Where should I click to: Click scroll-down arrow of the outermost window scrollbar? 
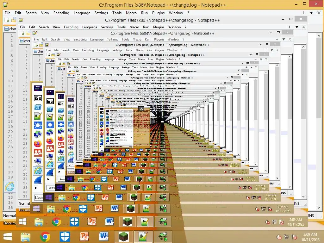(319, 208)
